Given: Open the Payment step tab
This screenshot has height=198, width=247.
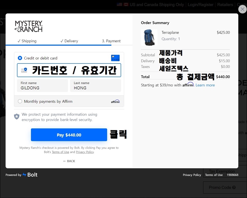Looking at the screenshot, I should coord(111,41).
